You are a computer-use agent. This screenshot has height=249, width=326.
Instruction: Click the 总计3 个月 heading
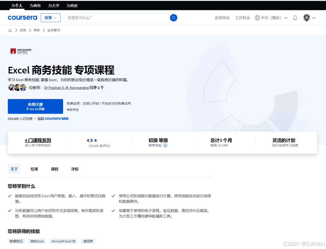(221, 140)
